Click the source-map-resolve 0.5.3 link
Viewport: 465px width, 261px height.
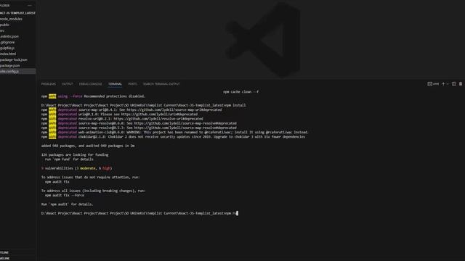tap(185, 128)
